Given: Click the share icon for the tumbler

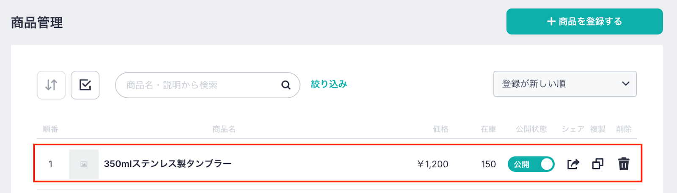Looking at the screenshot, I should [573, 164].
